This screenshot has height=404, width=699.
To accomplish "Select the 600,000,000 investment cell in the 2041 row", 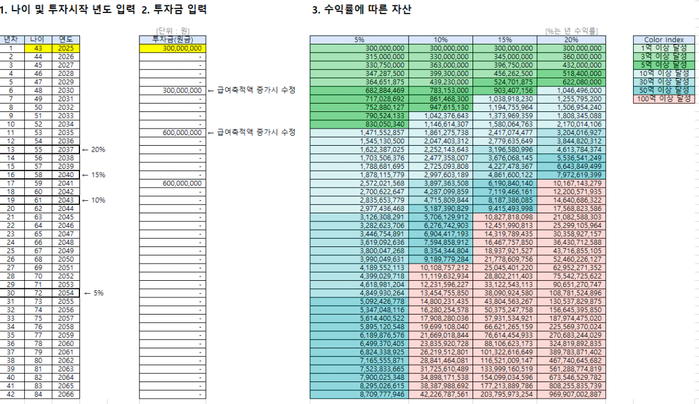I will coord(173,183).
